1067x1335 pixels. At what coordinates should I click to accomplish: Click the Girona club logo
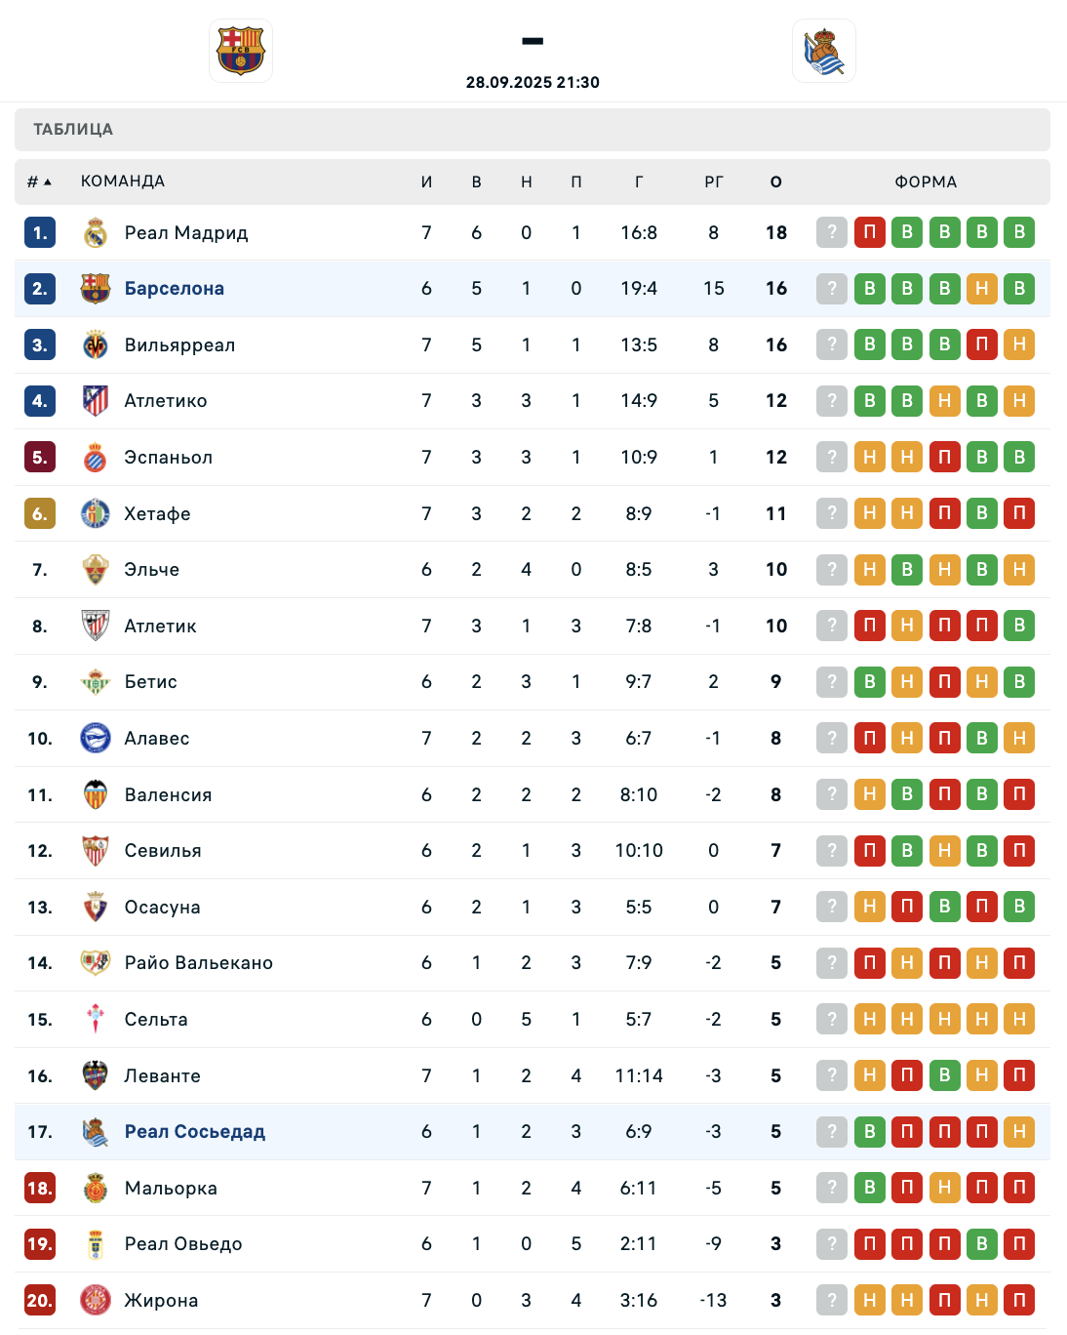coord(95,1300)
